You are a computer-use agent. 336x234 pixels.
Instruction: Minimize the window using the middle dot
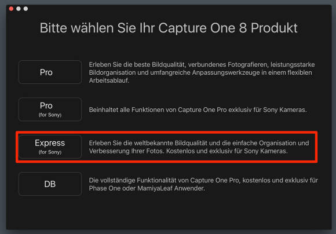click(19, 9)
